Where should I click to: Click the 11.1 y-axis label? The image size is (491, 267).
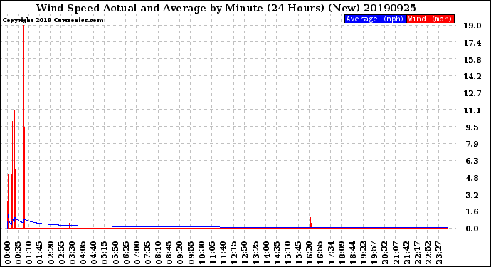[472, 110]
